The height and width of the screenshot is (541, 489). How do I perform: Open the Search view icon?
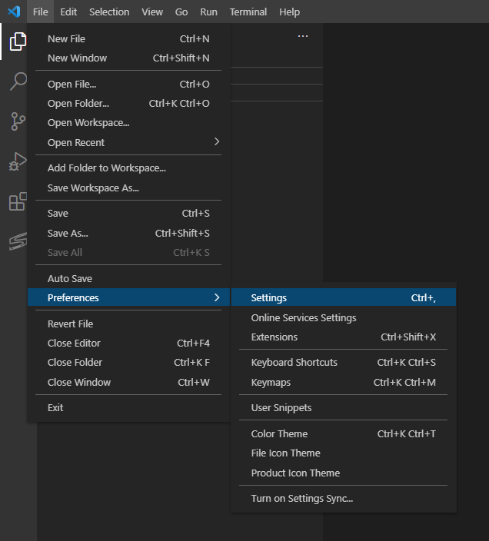point(17,81)
